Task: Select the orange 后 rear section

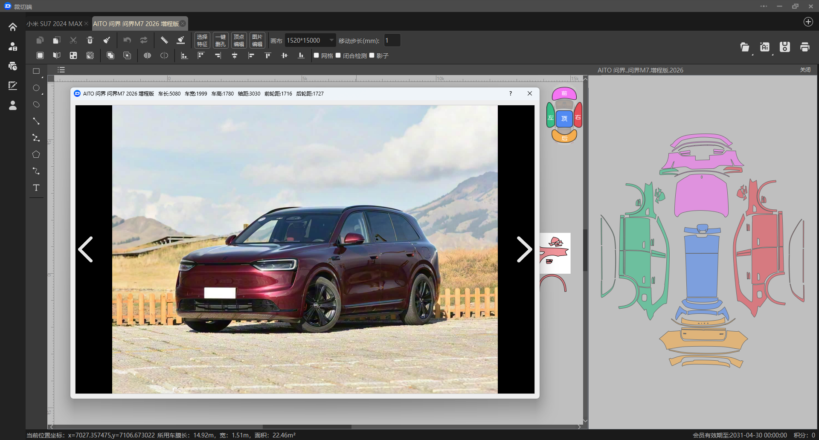Action: pos(564,136)
